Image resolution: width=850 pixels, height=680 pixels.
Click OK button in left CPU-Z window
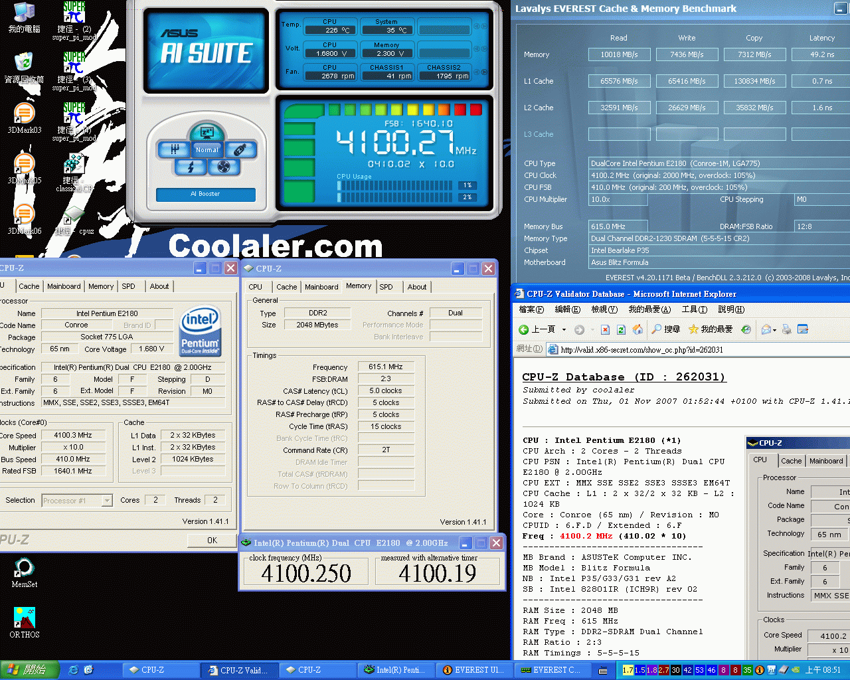[212, 540]
